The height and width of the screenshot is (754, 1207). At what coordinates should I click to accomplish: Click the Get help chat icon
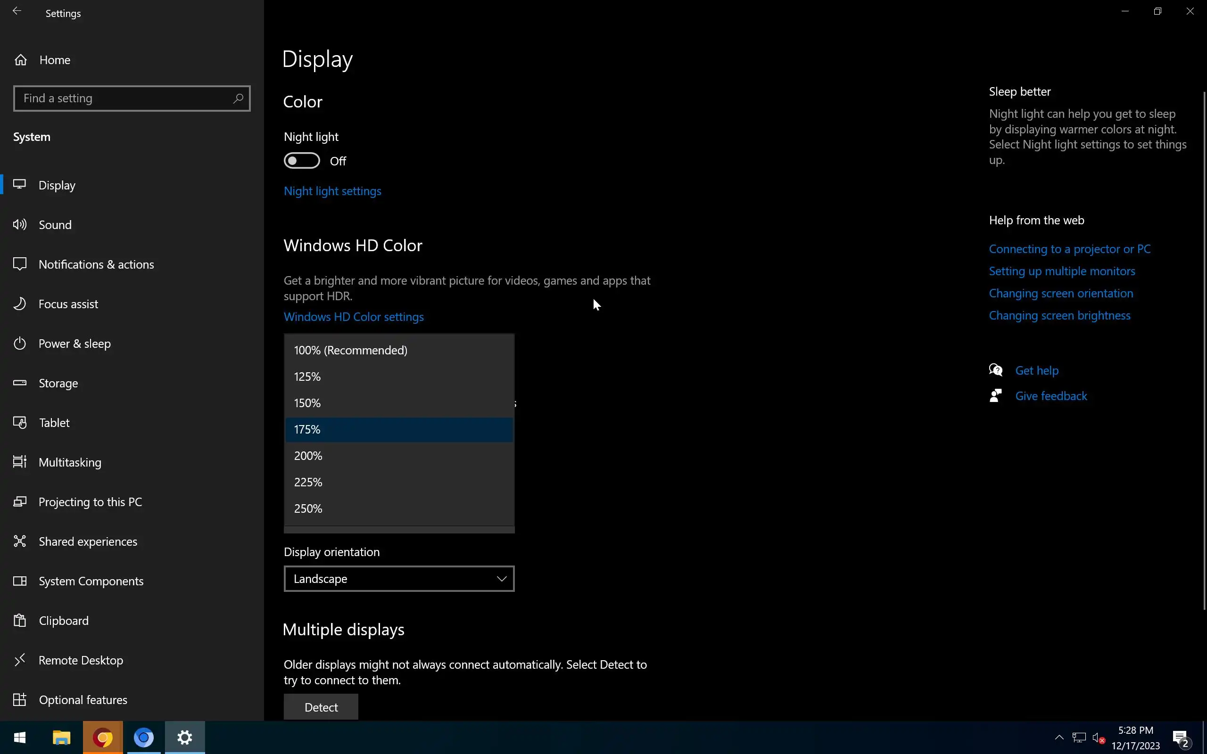click(995, 370)
